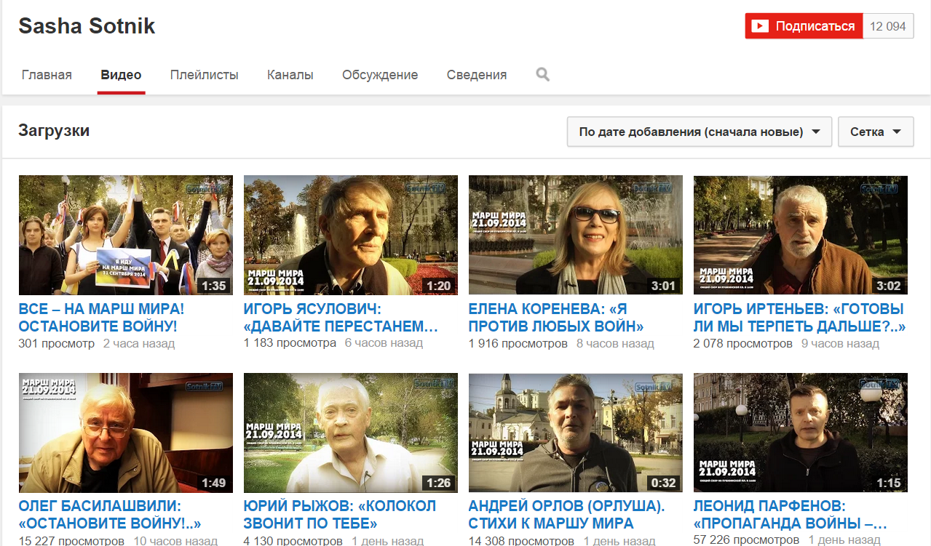This screenshot has width=931, height=546.
Task: Open the Олег Басилашвили video thumbnail
Action: tap(126, 433)
